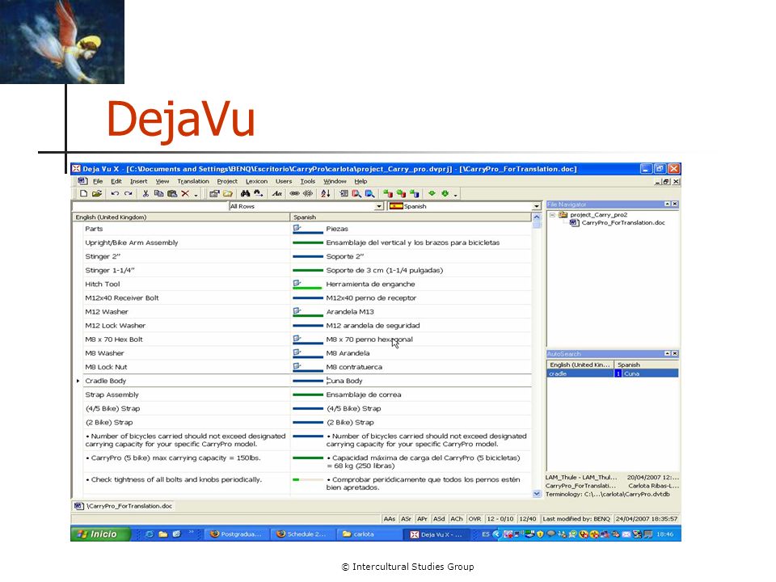Click the red magnifier lookup icon
The height and width of the screenshot is (582, 776).
356,193
